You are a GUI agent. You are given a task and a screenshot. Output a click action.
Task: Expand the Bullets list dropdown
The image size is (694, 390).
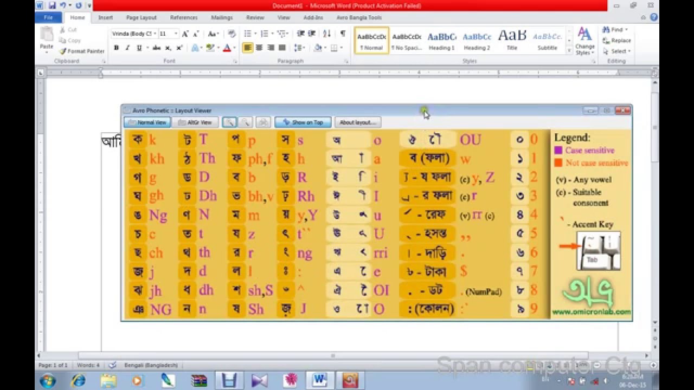click(x=255, y=34)
